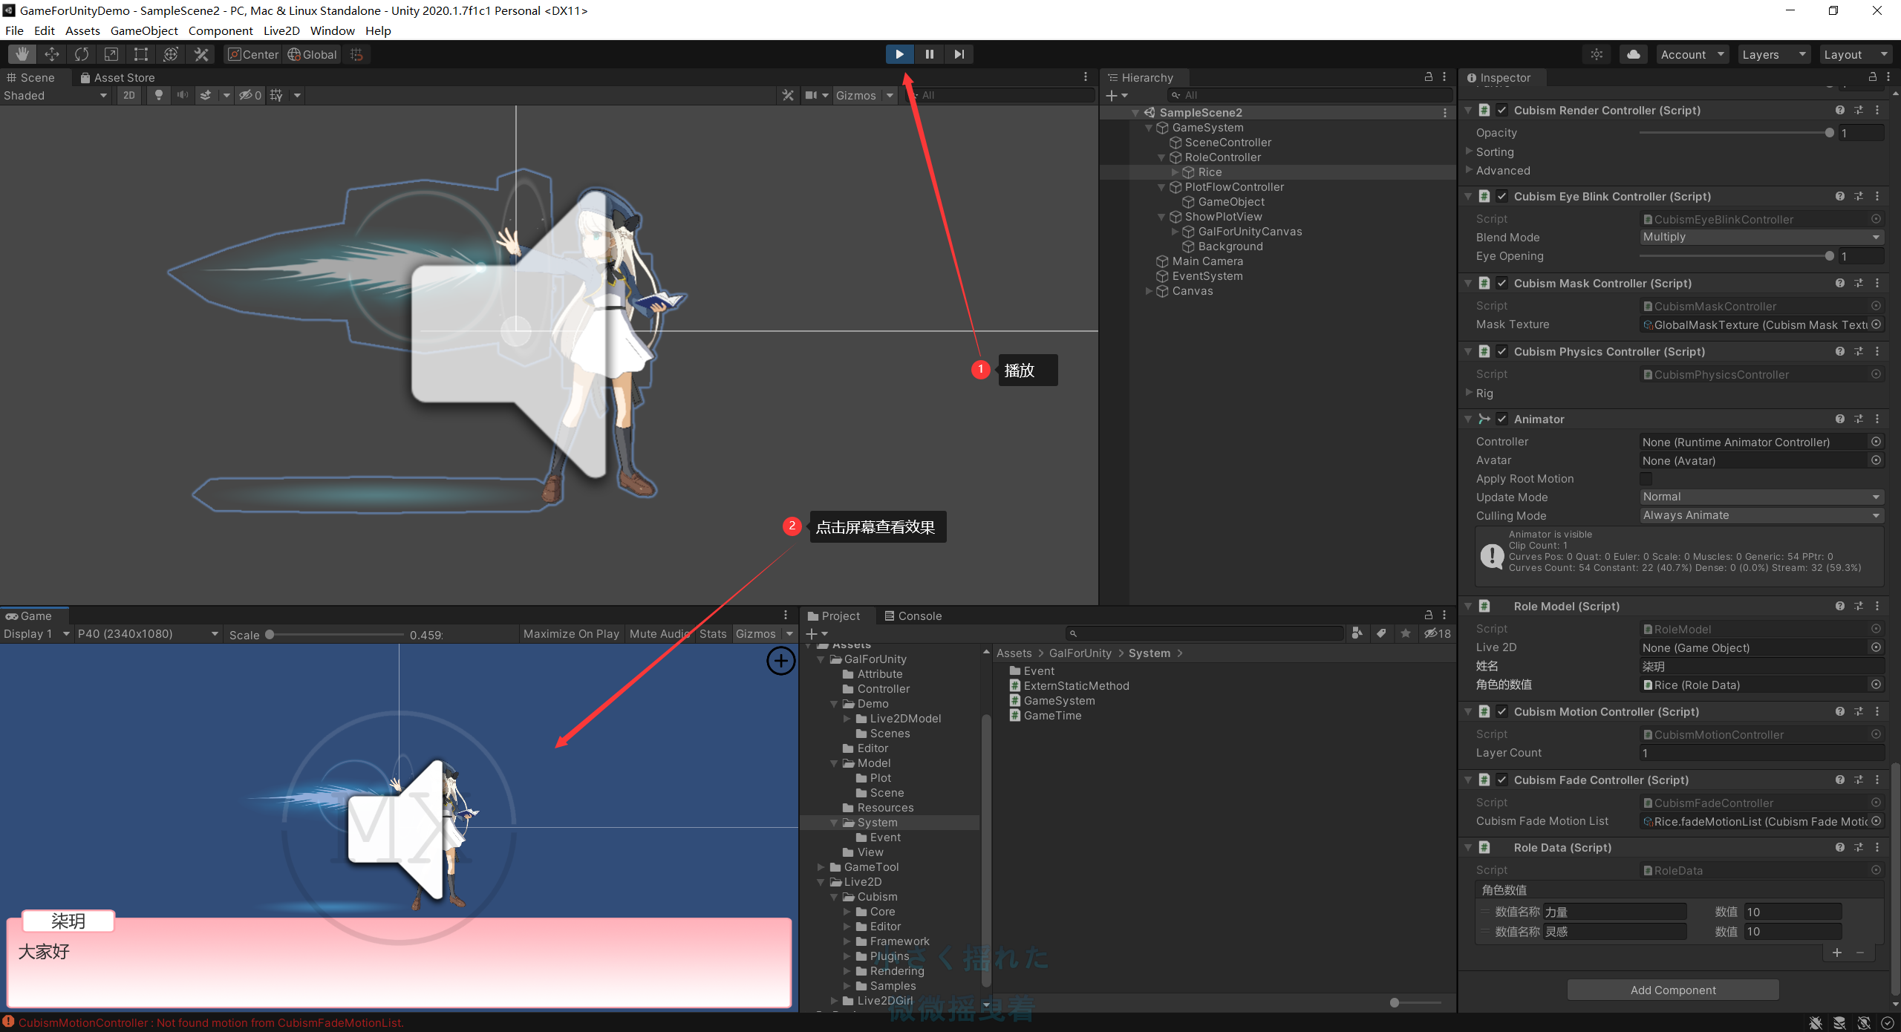Switch to the Console tab
The image size is (1901, 1032).
pyautogui.click(x=913, y=615)
